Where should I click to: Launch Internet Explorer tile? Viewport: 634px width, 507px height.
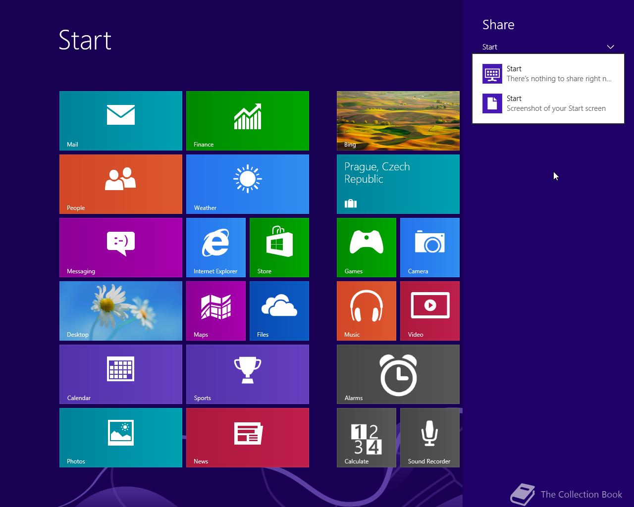[216, 248]
